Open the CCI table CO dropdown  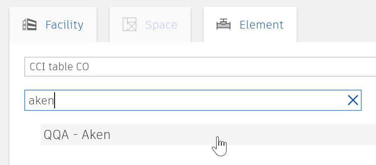(x=200, y=67)
